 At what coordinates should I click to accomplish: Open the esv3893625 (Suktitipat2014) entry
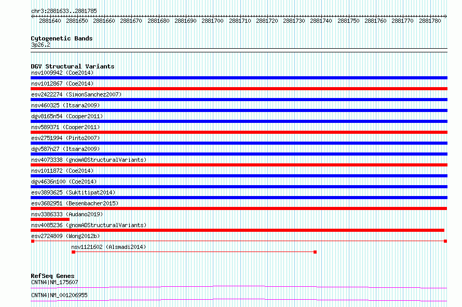tap(73, 192)
